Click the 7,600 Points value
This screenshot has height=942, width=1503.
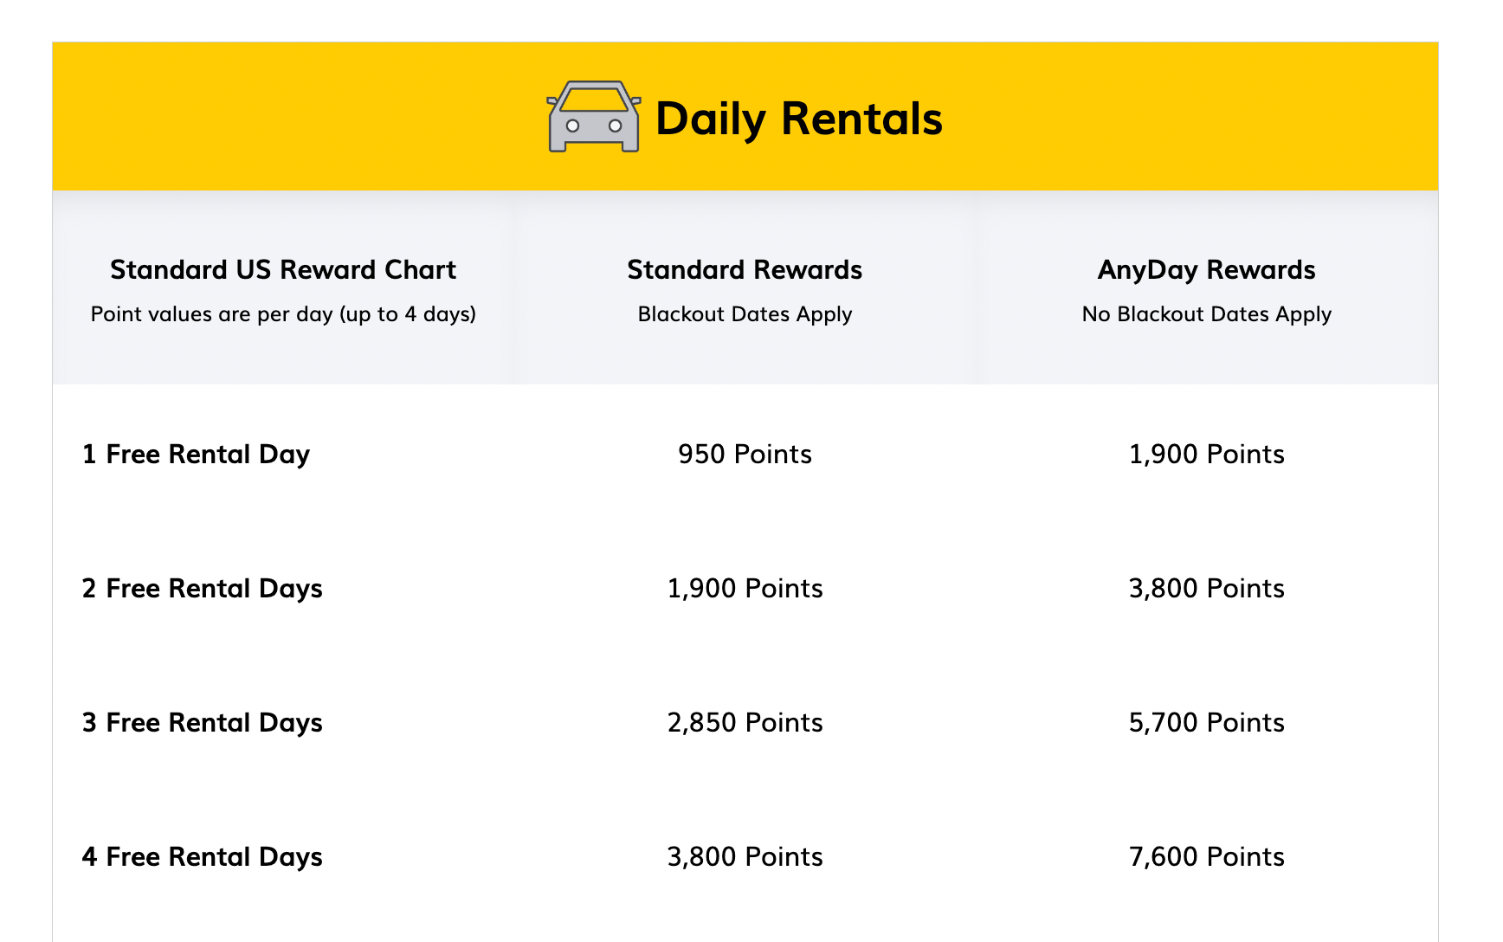click(1206, 857)
